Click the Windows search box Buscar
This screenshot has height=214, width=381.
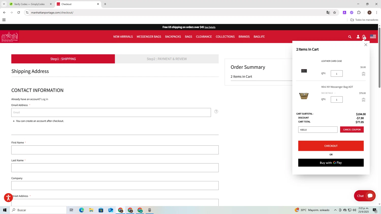38,210
